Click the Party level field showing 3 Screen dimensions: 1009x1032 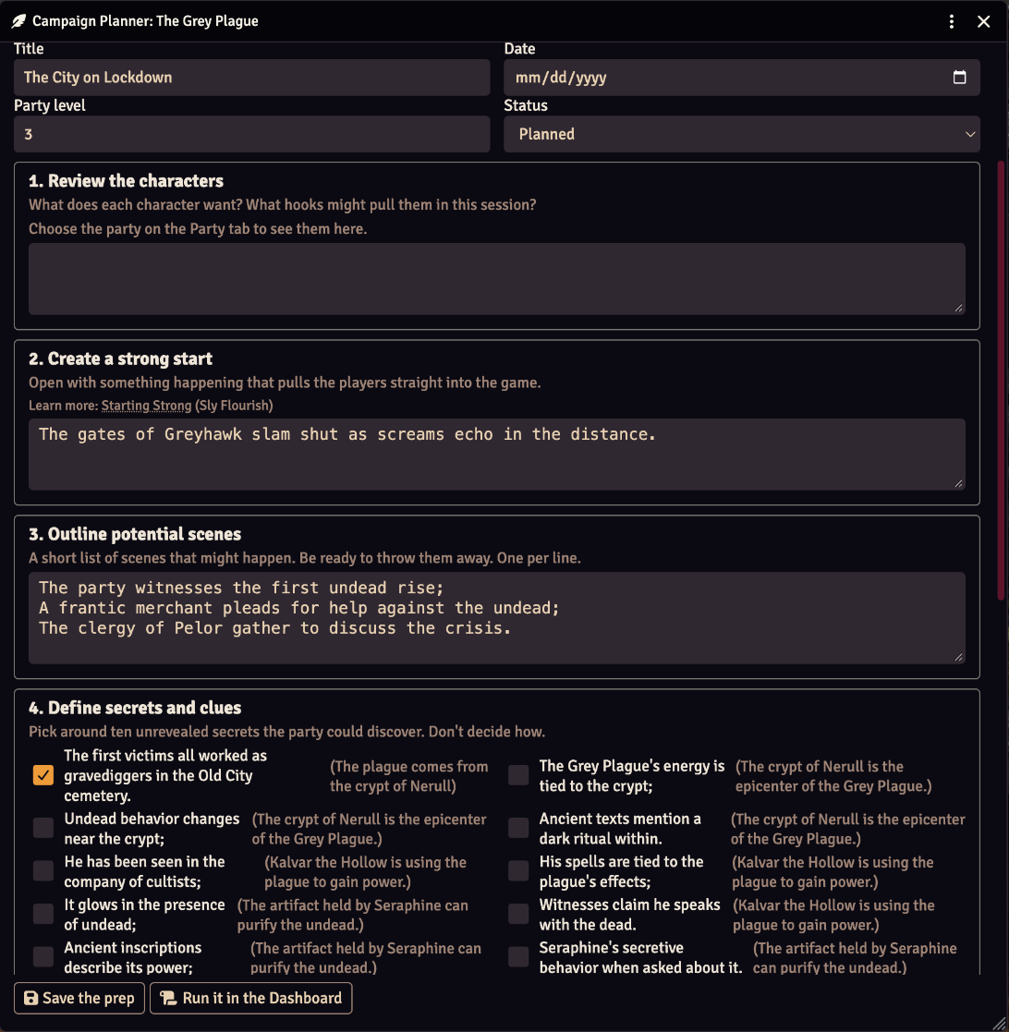tap(252, 134)
